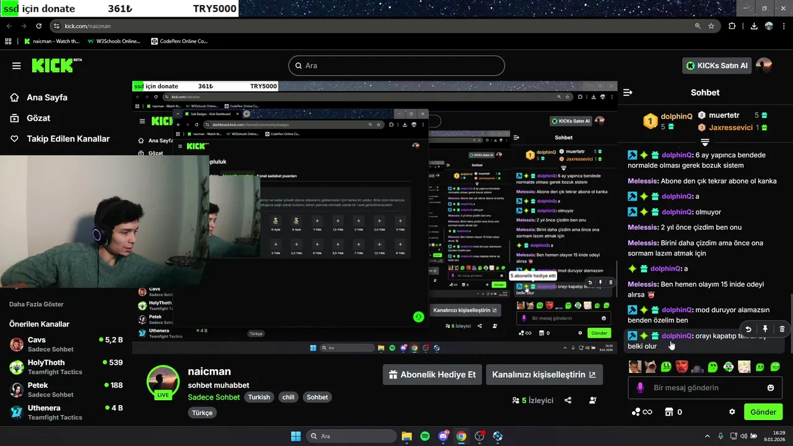Click Abonelik Hediye Et button
Image resolution: width=793 pixels, height=446 pixels.
coord(432,375)
